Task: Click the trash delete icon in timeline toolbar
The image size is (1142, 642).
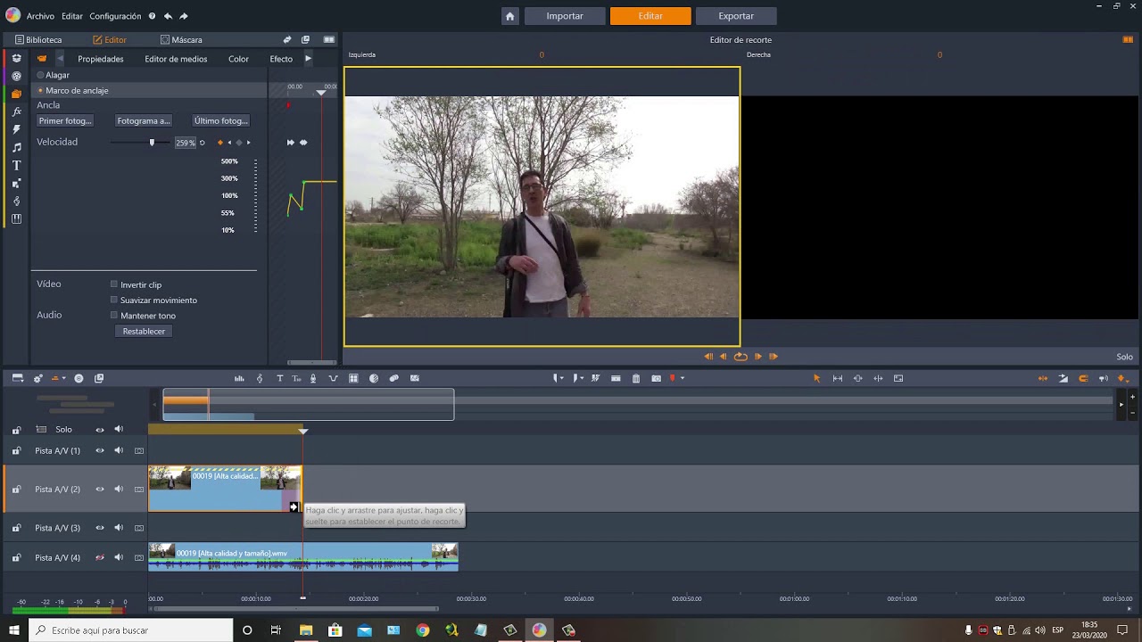Action: point(636,378)
